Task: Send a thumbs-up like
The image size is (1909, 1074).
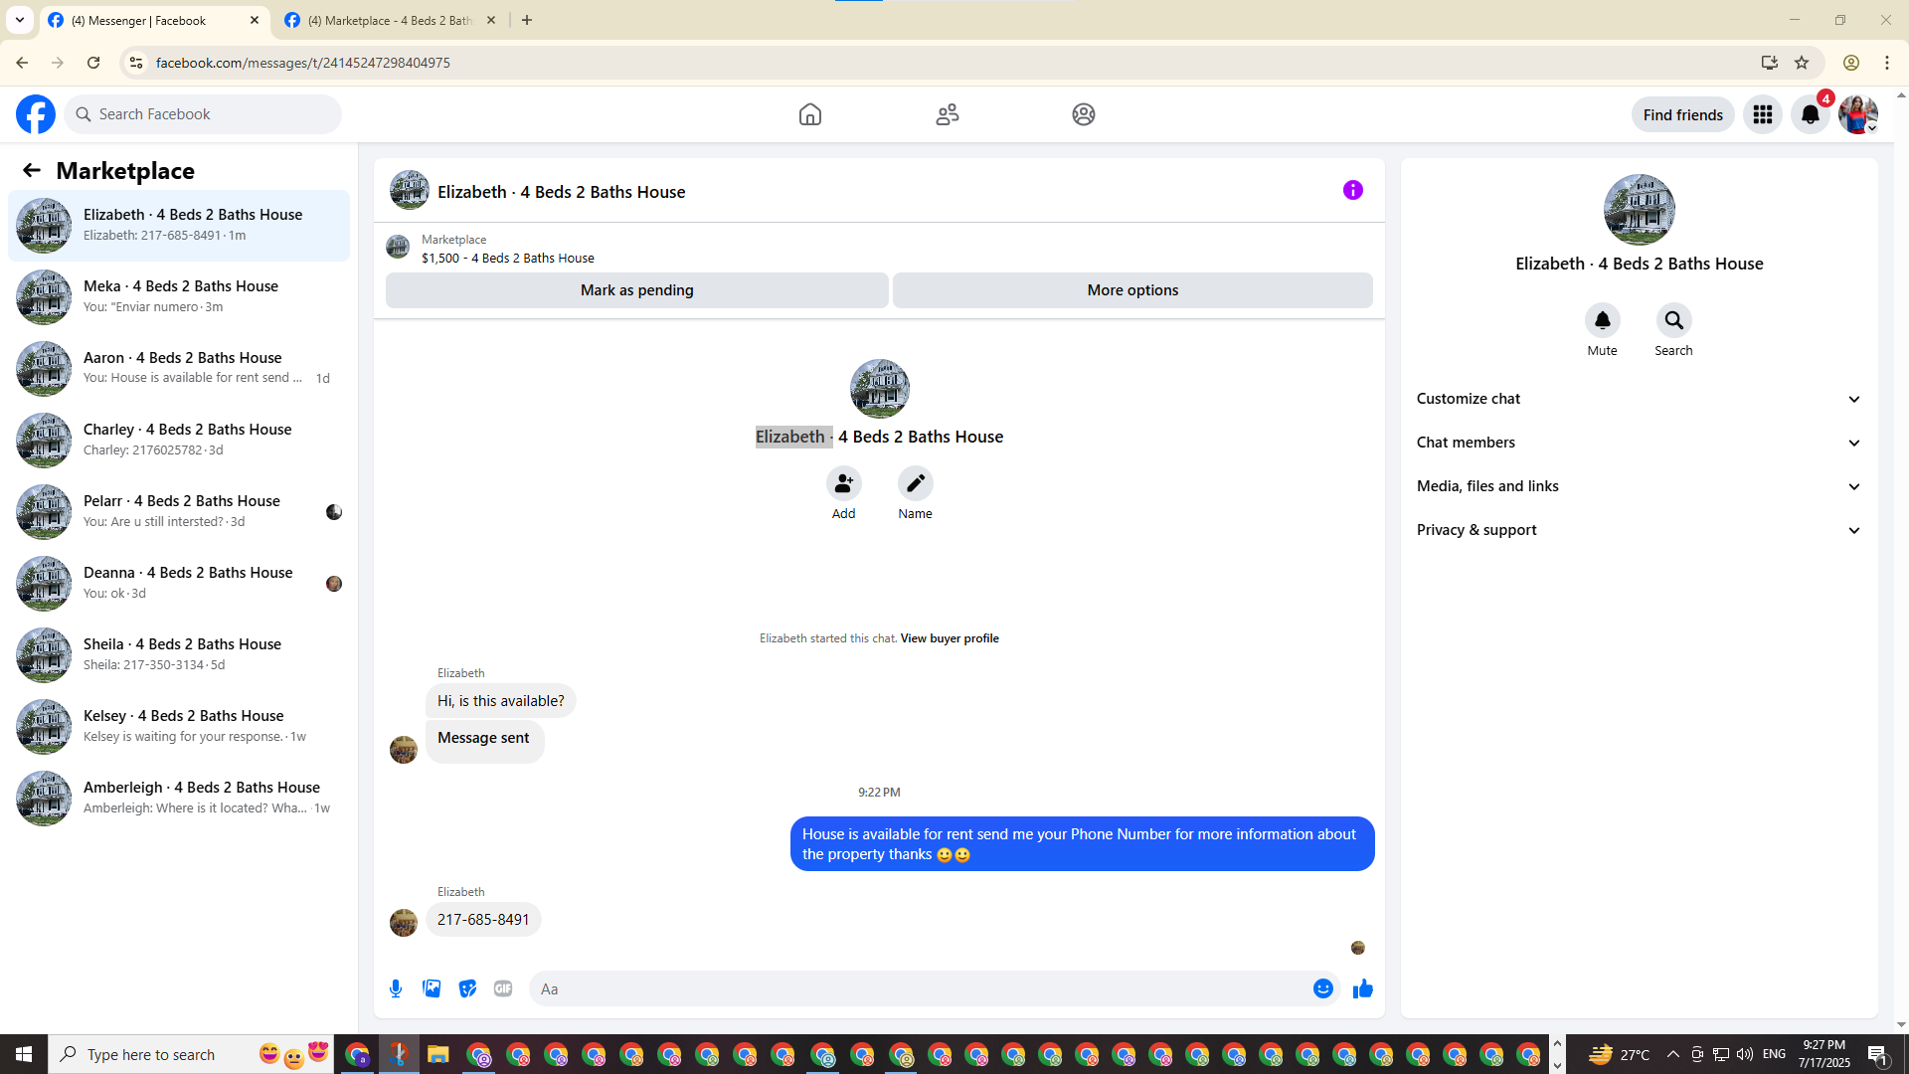Action: 1363,988
